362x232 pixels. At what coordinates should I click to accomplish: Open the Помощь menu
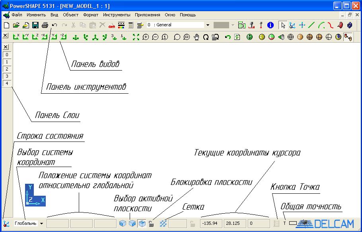point(188,15)
